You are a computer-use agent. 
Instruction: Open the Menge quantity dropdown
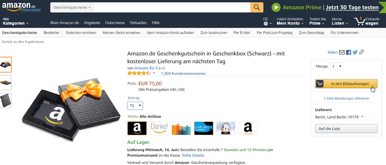click(x=336, y=66)
